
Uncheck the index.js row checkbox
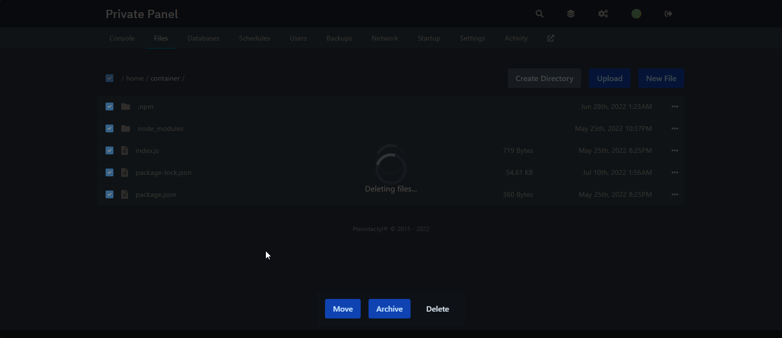coord(109,150)
